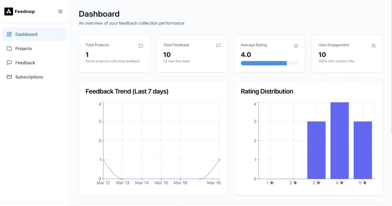This screenshot has width=392, height=206.
Task: Click the Projects folder icon in sidebar
Action: click(9, 48)
